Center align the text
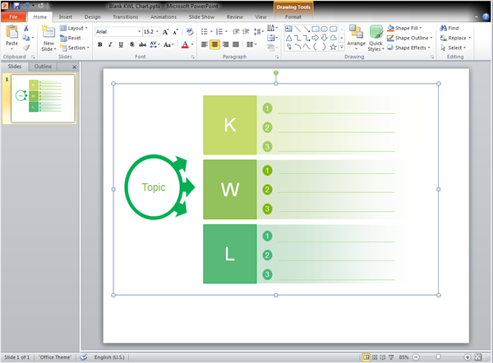The height and width of the screenshot is (363, 493). (215, 44)
